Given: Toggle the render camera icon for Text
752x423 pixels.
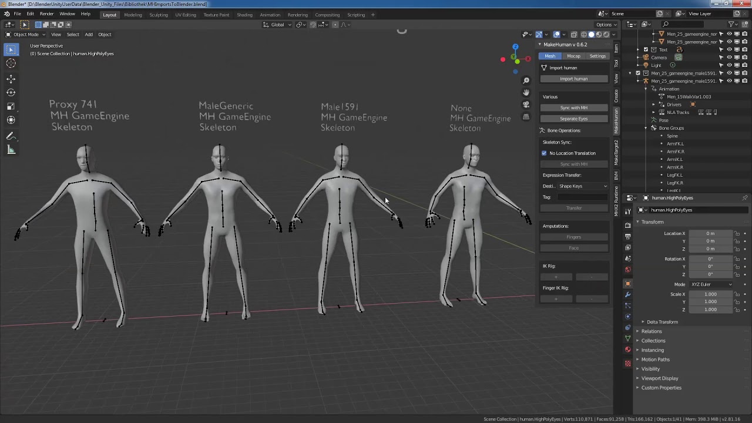Looking at the screenshot, I should (x=744, y=49).
